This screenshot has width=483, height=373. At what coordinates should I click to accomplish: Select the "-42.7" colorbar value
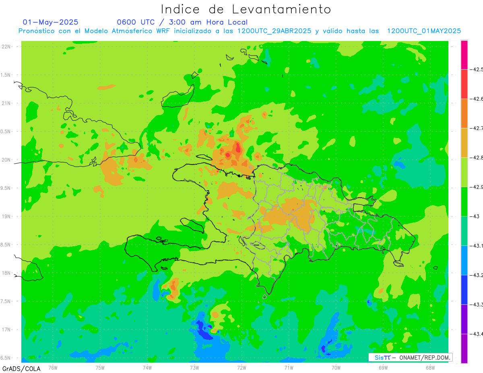coord(476,128)
